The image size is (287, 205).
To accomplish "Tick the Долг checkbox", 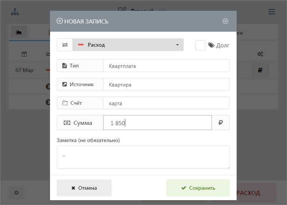I will tap(200, 45).
